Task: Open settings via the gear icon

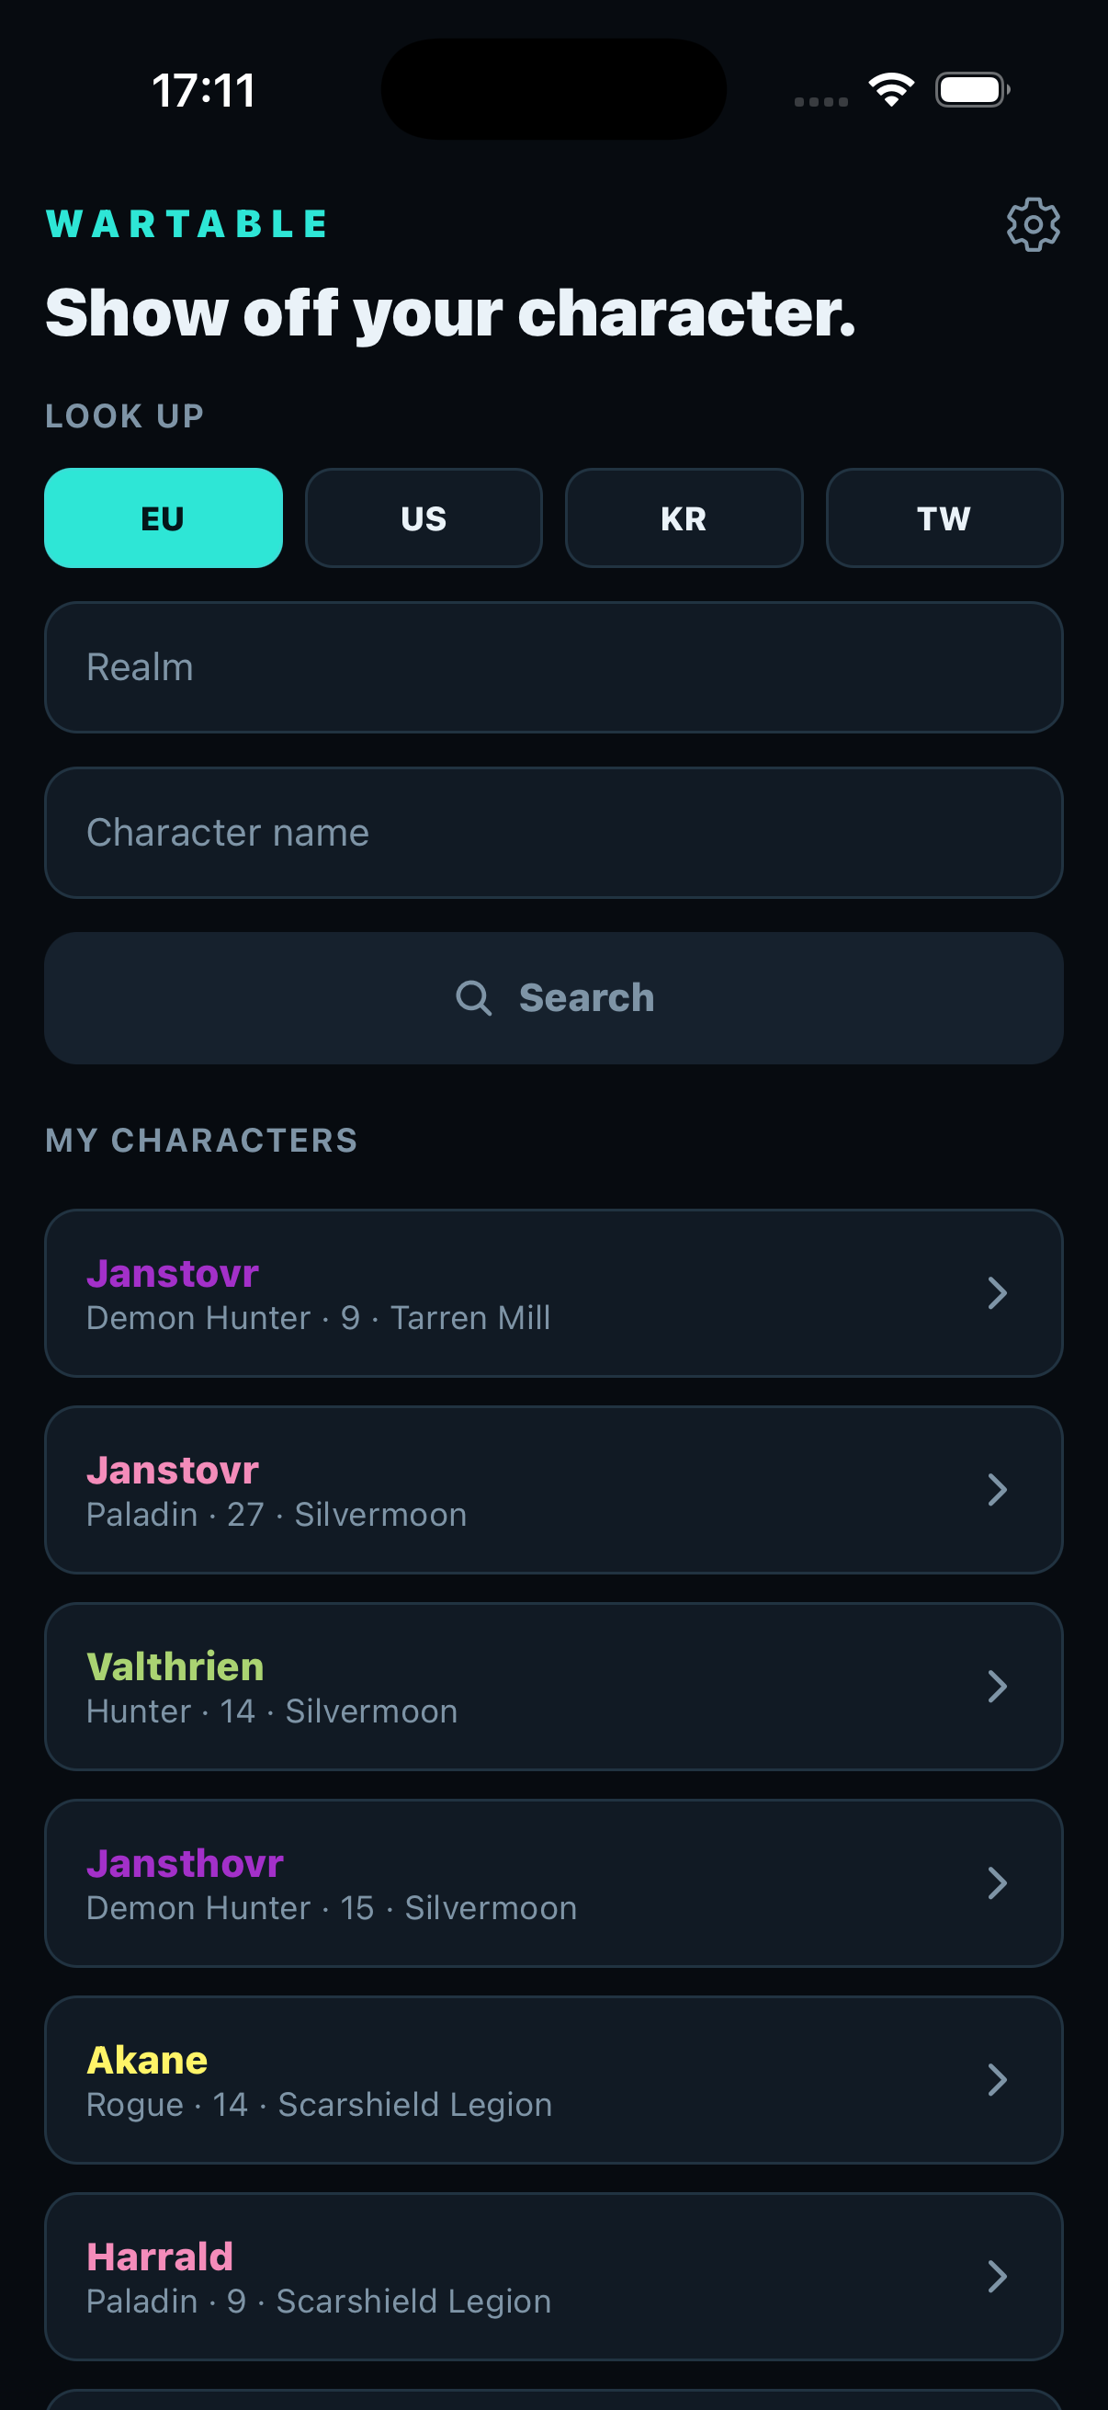Action: tap(1033, 224)
